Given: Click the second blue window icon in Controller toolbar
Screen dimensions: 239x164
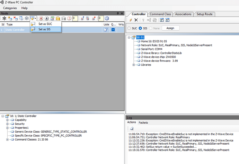Looking at the screenshot, I should coord(167,20).
